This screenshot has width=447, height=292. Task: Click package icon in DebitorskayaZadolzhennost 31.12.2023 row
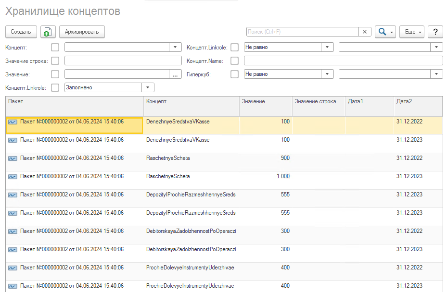(13, 250)
